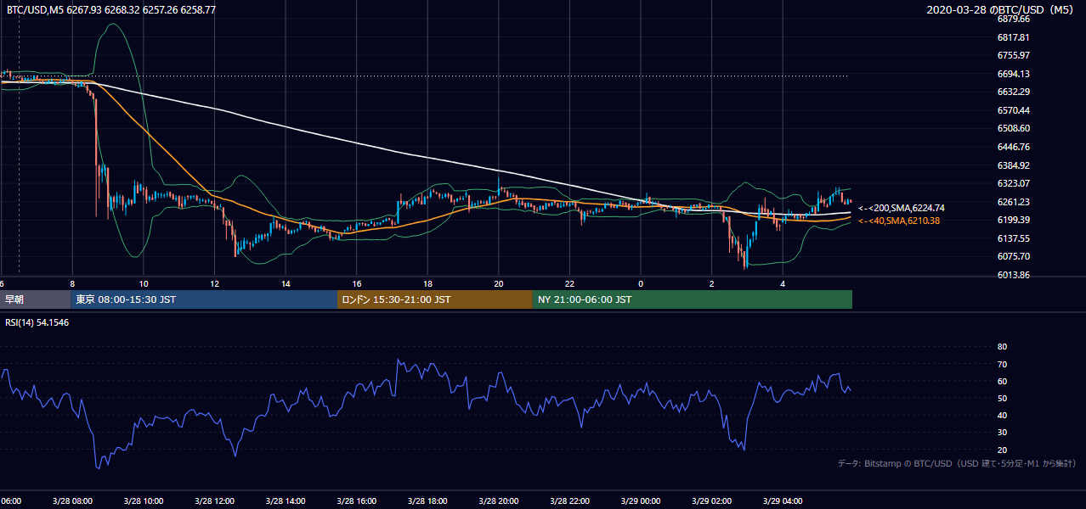Screen dimensions: 1086x509
Task: Click the 6323.07 price axis label
Action: coord(1013,183)
